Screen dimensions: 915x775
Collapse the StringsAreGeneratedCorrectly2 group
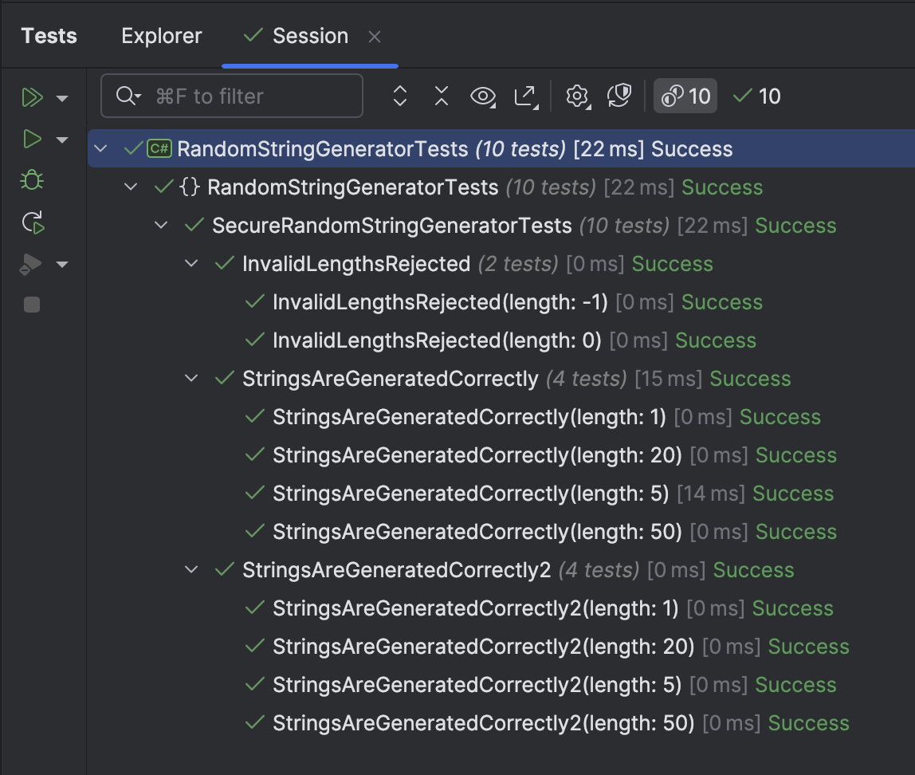[190, 569]
